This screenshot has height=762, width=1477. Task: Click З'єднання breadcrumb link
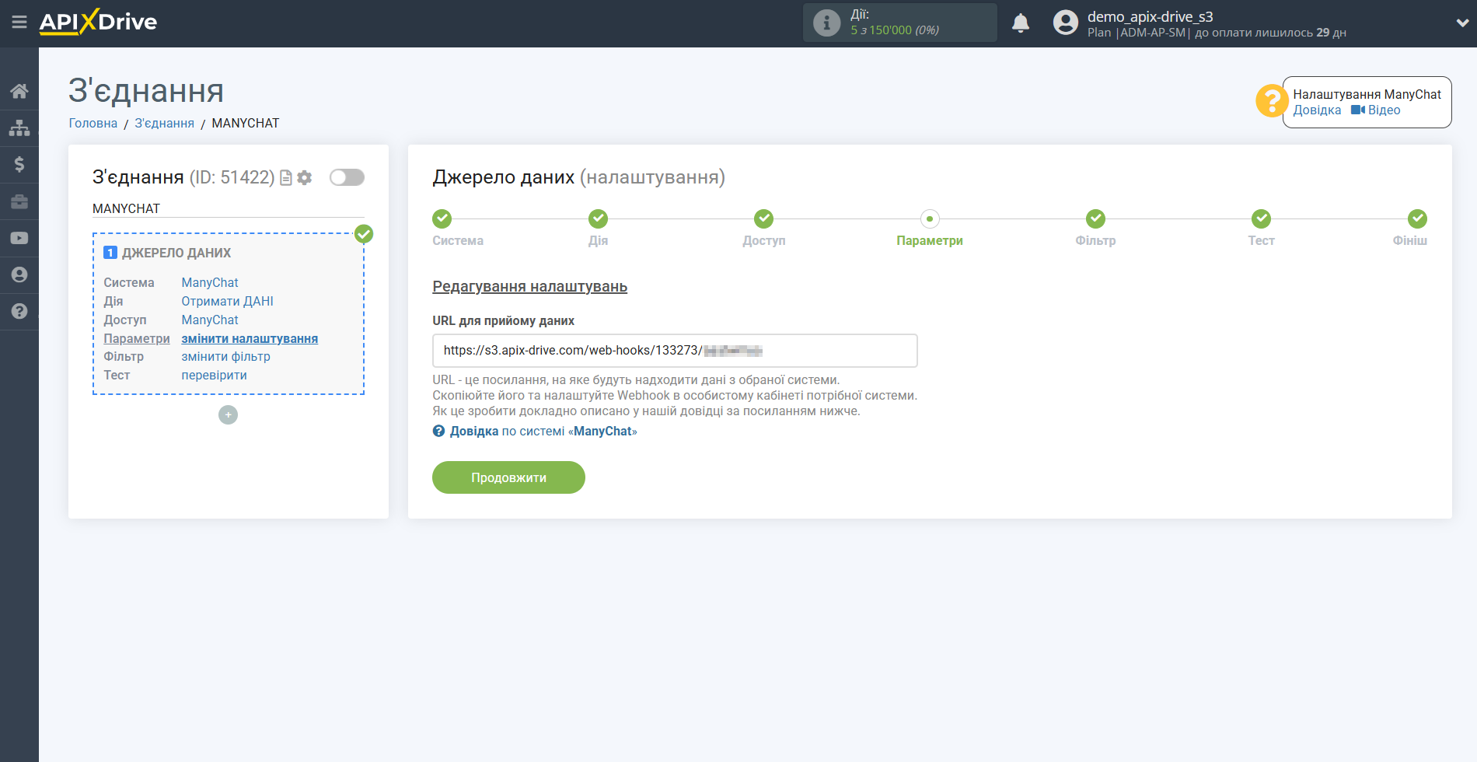(164, 124)
